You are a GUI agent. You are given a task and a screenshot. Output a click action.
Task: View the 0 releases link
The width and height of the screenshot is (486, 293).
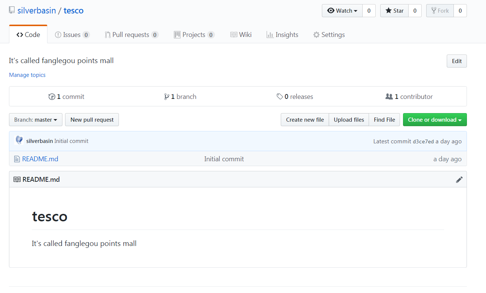[x=295, y=97]
